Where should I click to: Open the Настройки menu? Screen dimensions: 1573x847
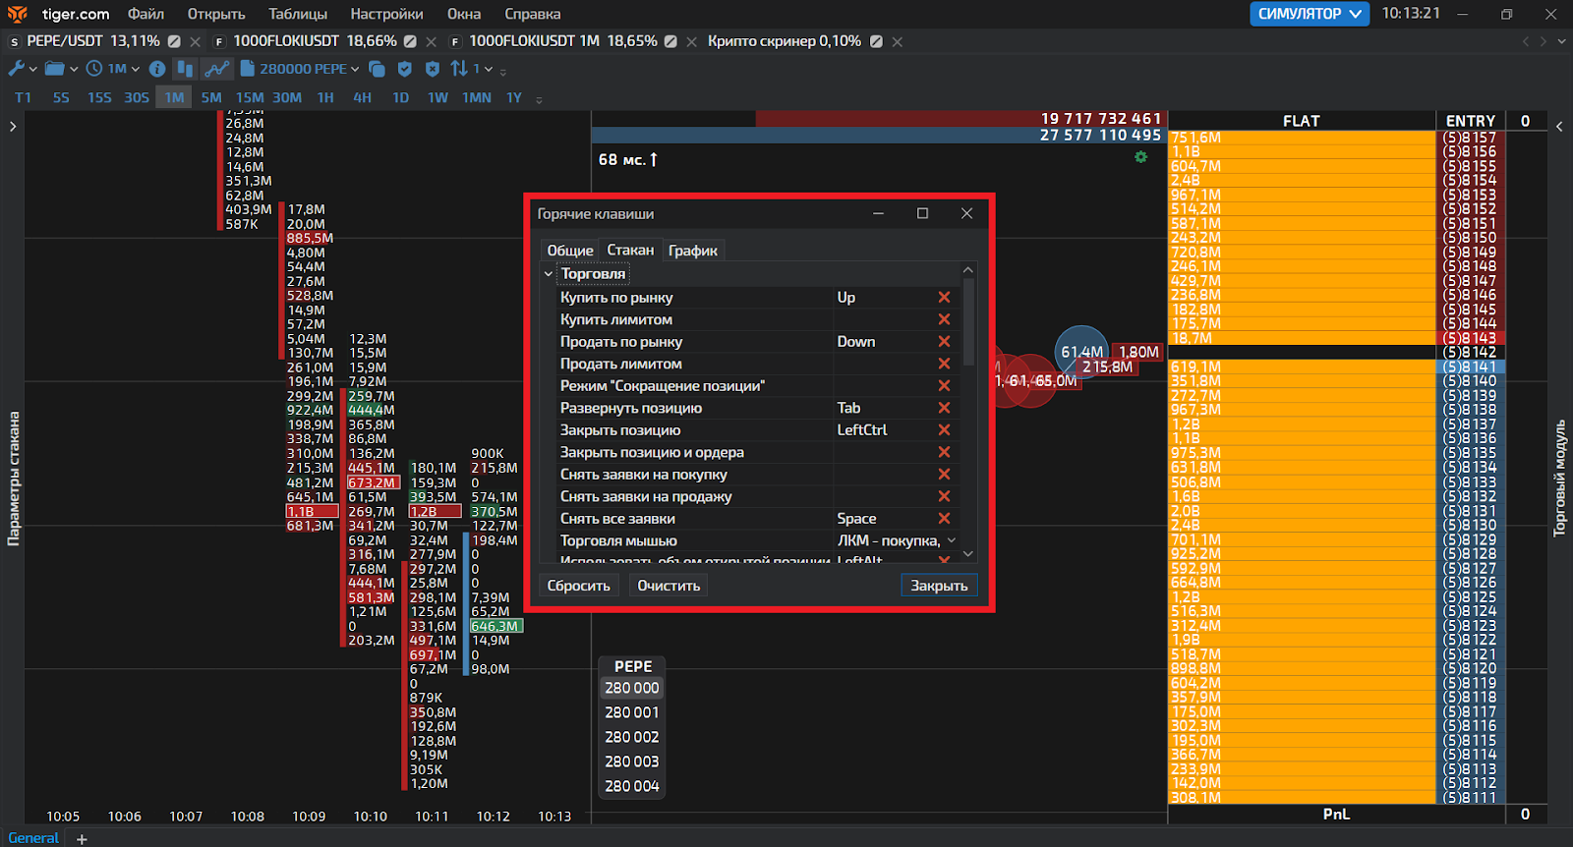[386, 14]
